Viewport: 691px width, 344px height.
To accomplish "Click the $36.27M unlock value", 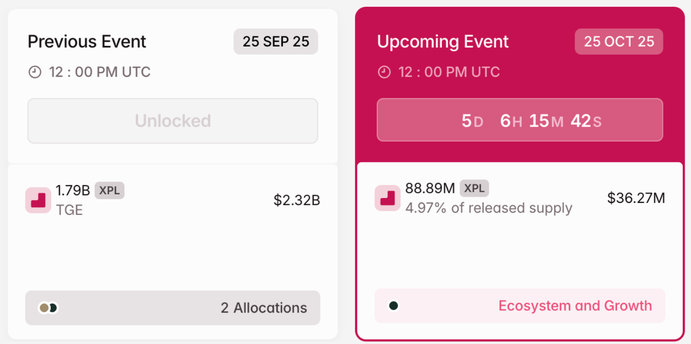I will 636,198.
